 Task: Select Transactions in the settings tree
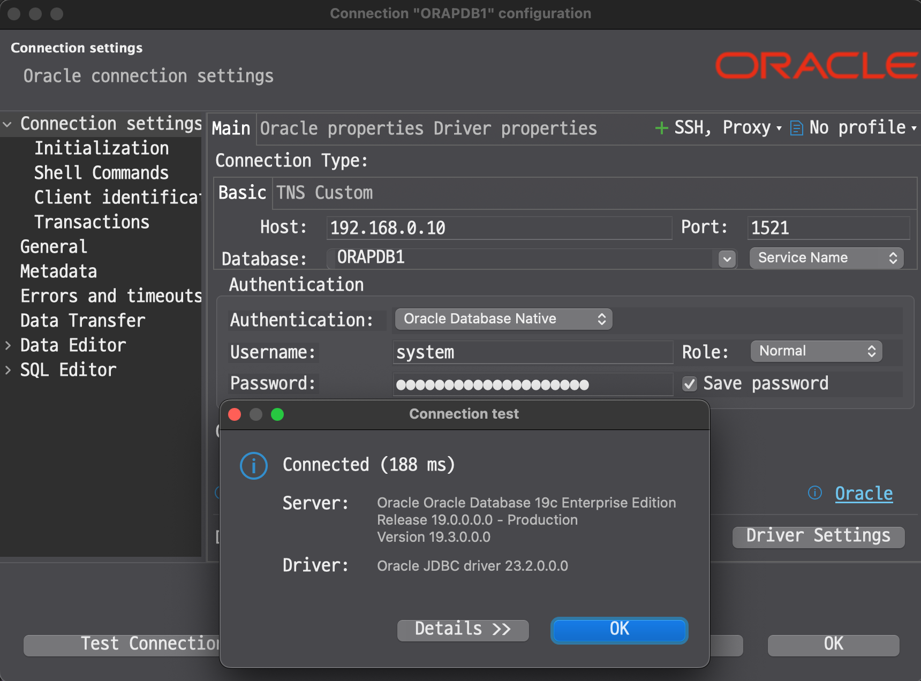(x=92, y=223)
